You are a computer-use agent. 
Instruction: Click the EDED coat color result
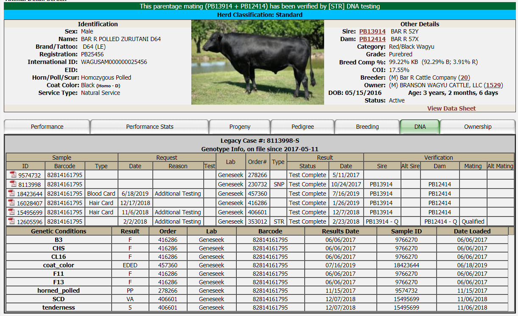(x=130, y=265)
